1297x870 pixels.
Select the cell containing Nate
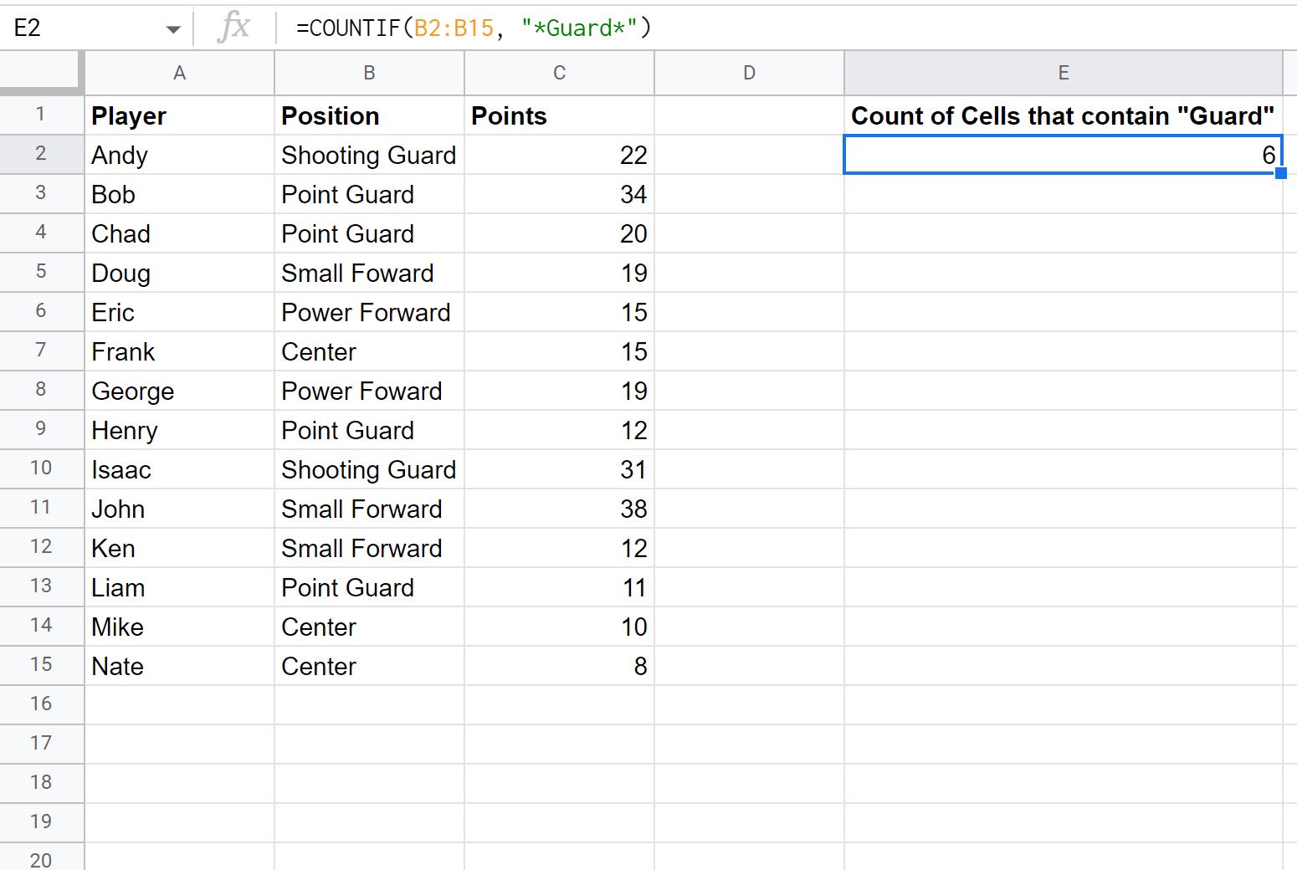tap(179, 666)
